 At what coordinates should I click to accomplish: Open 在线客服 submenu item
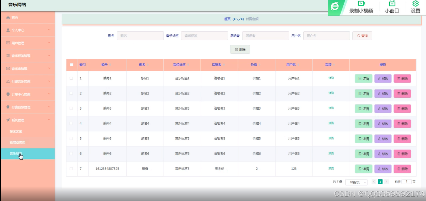[x=28, y=131]
